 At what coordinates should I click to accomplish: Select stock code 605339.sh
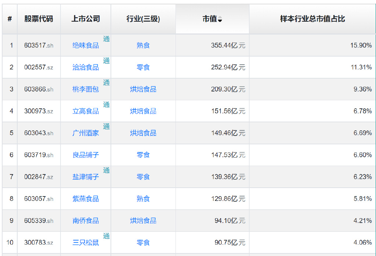(39, 221)
